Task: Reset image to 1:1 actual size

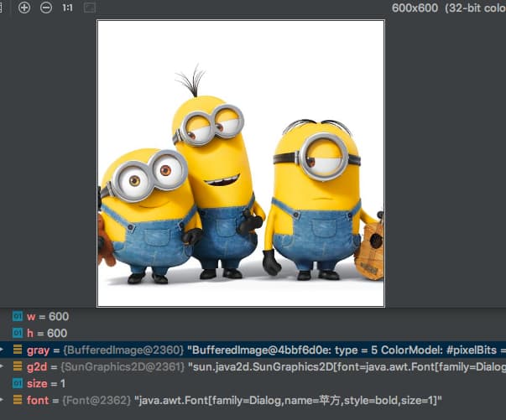Action: 67,8
